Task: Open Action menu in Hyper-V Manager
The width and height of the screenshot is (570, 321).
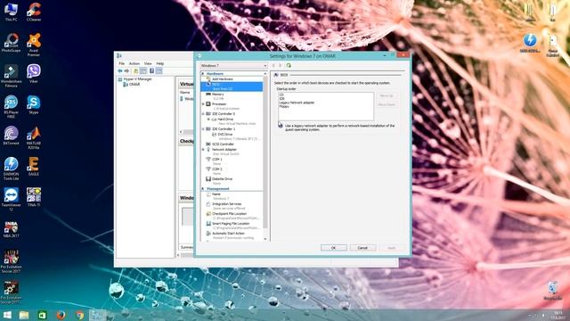Action: click(x=134, y=63)
